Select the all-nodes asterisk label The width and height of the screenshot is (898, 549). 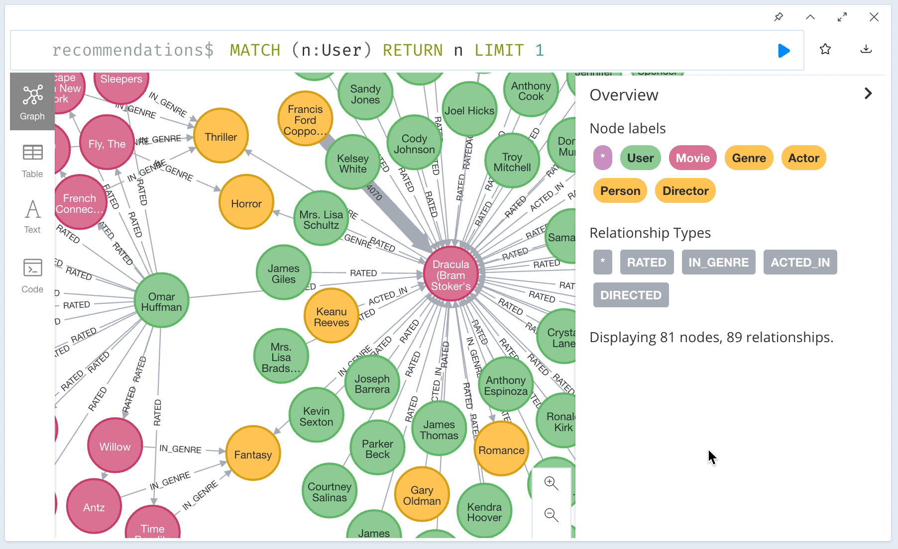[603, 158]
